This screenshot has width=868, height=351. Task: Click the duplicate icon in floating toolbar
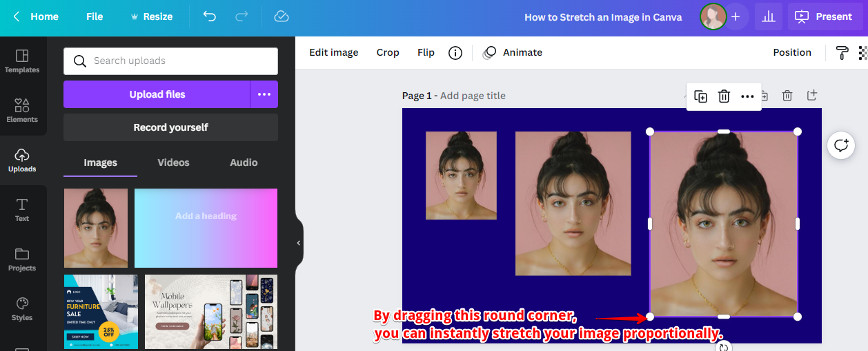700,96
